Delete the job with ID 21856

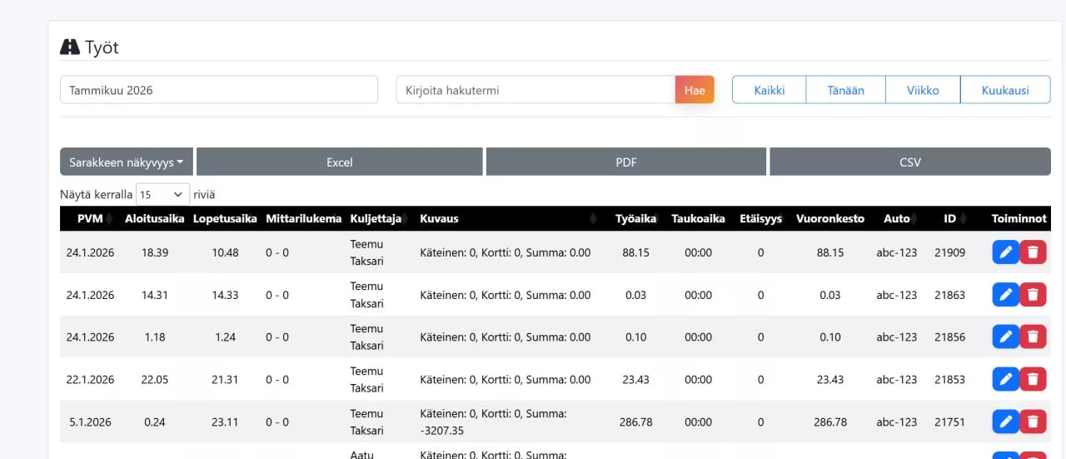coord(1034,337)
